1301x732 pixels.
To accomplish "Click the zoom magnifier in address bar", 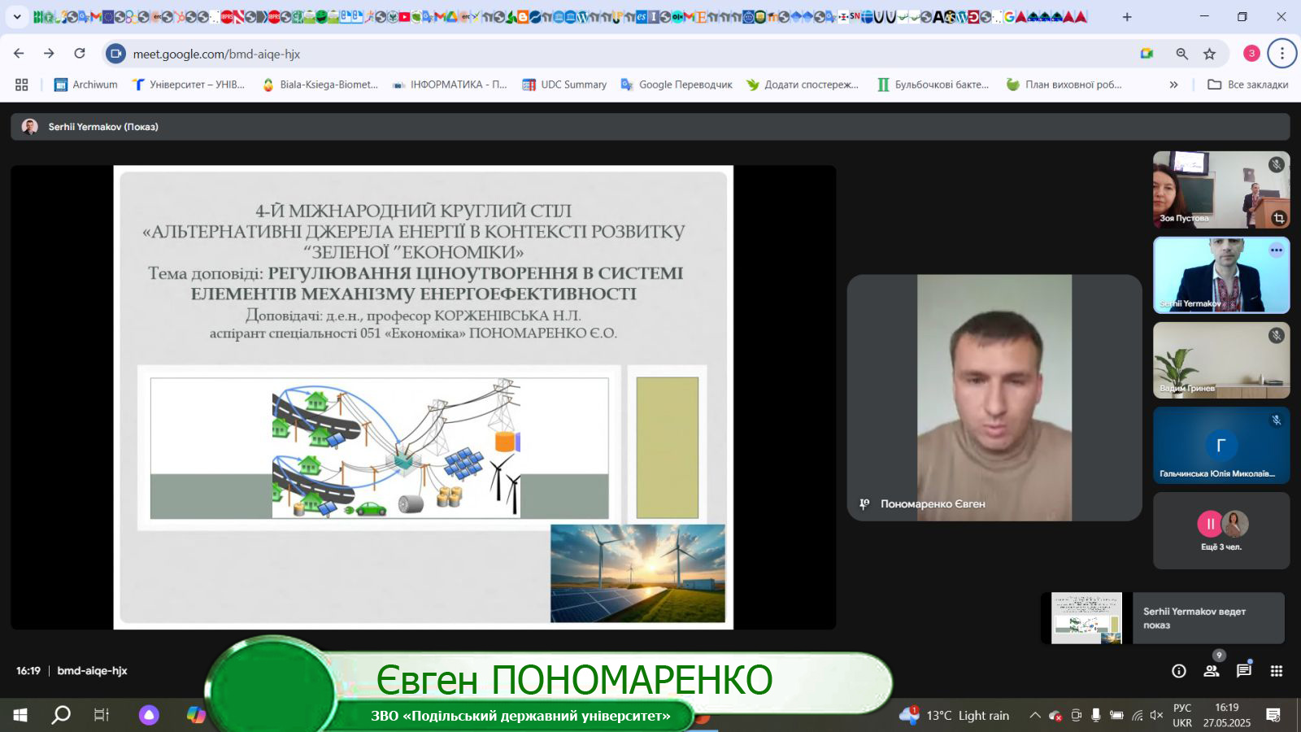I will 1181,54.
